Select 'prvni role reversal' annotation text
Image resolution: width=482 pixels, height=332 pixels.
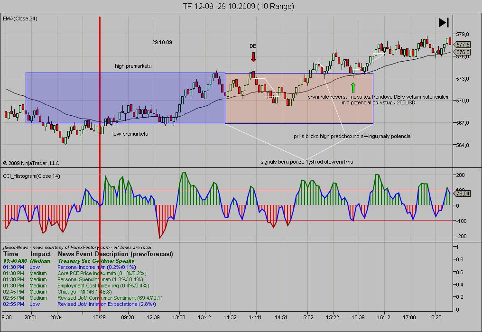click(379, 97)
